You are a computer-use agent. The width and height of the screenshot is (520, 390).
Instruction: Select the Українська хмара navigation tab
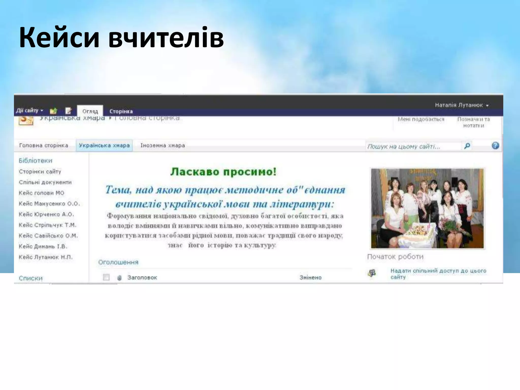[x=104, y=145]
